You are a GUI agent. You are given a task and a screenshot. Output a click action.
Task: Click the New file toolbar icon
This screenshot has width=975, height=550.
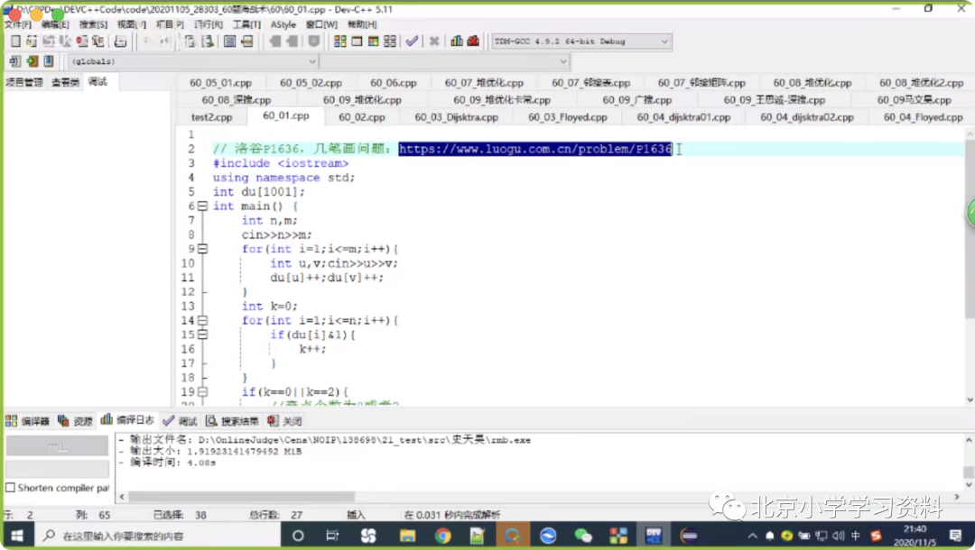15,41
